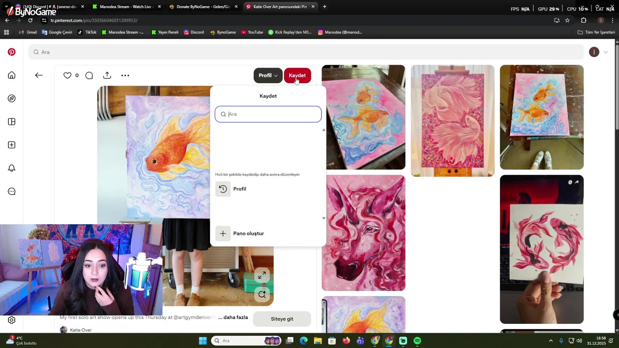This screenshot has height=348, width=619.
Task: Click the board search field in Kaydet popup
Action: pyautogui.click(x=268, y=114)
